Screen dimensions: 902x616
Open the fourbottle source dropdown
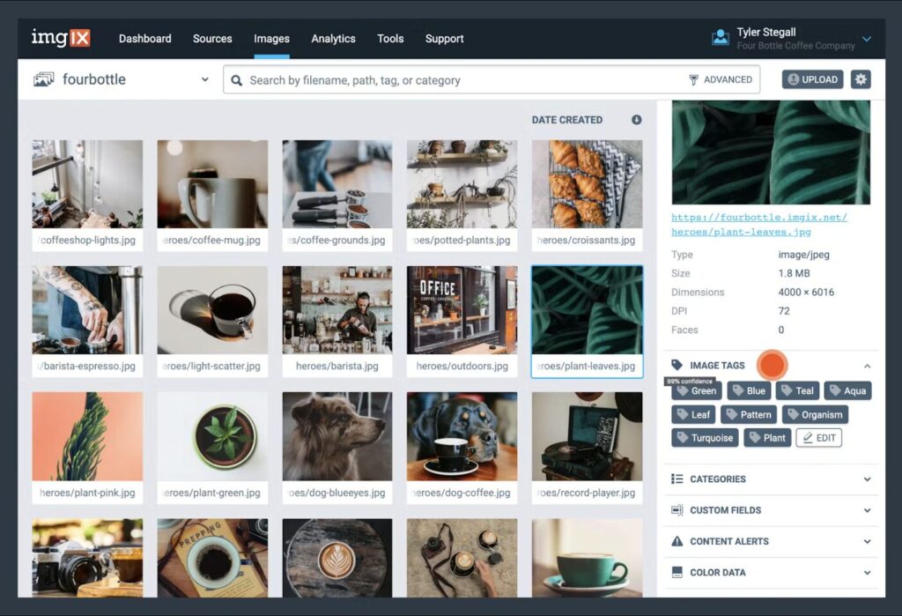click(x=204, y=79)
